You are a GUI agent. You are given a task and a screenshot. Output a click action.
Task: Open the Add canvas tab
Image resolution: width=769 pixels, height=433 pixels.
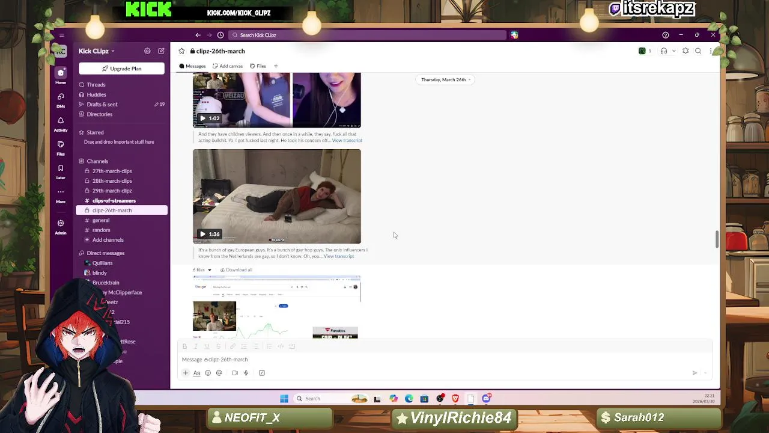click(x=228, y=66)
